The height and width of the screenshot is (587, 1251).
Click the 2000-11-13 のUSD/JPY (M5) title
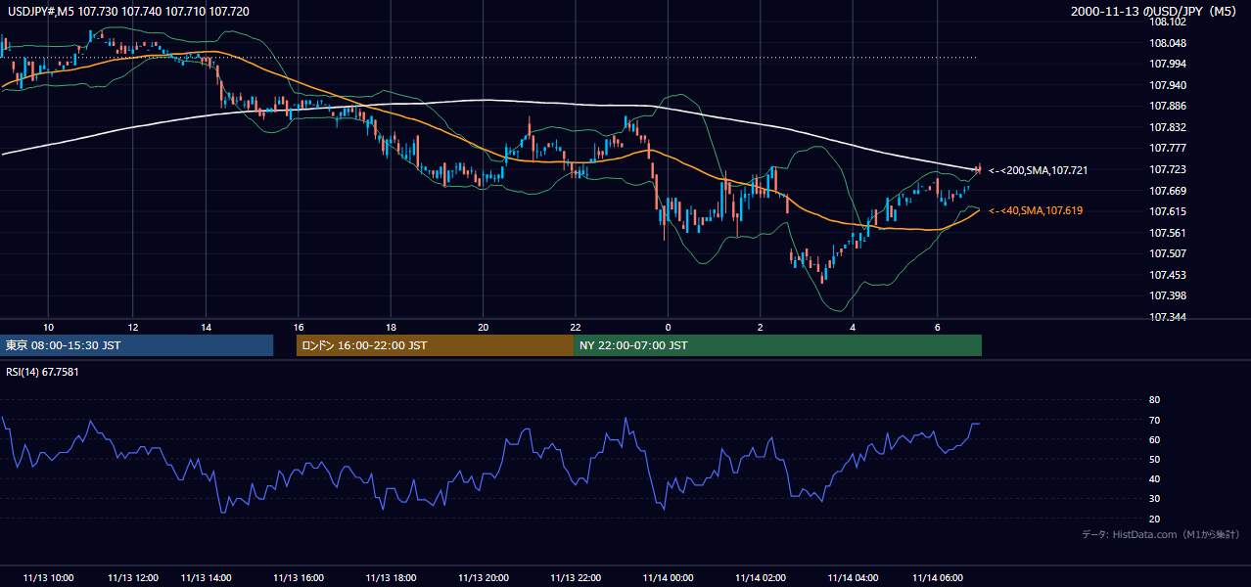pos(1155,11)
